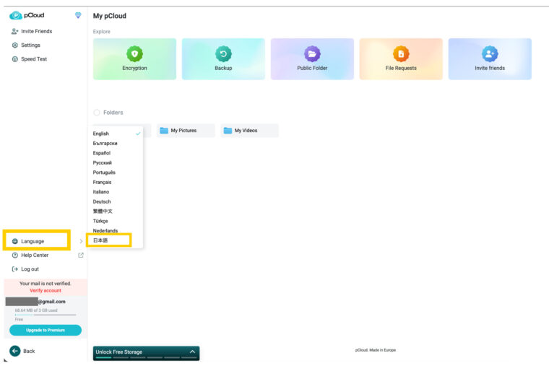Viewport: 549px width, 366px height.
Task: Choose 日本語 from the language list
Action: pos(101,240)
